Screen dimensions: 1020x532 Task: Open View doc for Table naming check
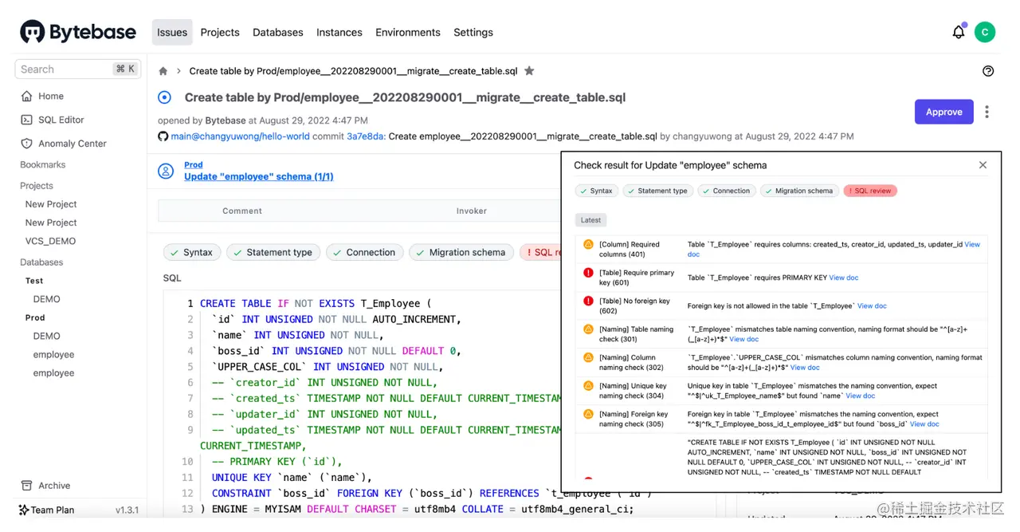743,339
